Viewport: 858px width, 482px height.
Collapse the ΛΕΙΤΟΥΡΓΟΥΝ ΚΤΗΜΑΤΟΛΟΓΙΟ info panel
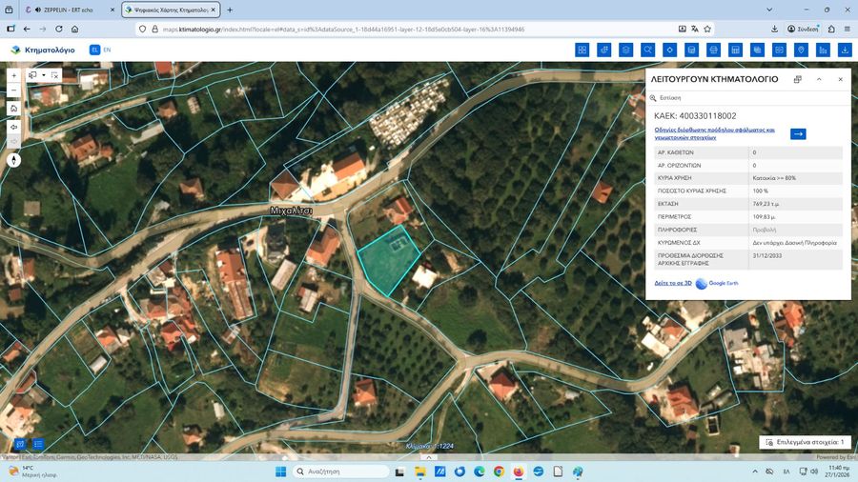point(819,79)
